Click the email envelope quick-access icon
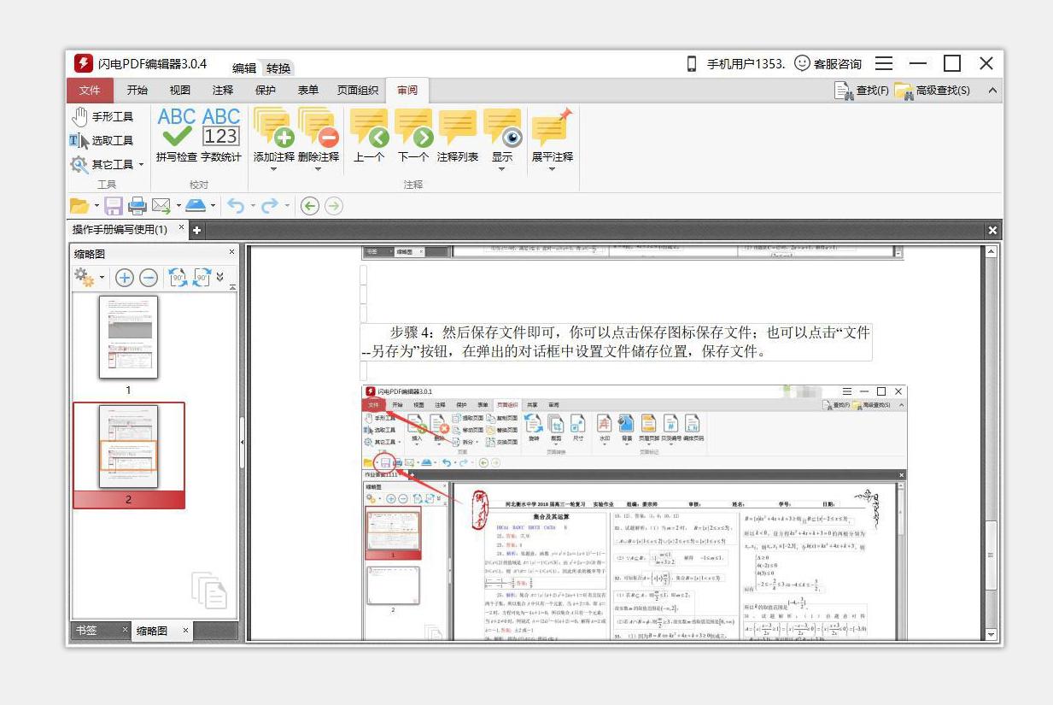This screenshot has width=1053, height=705. (x=161, y=206)
